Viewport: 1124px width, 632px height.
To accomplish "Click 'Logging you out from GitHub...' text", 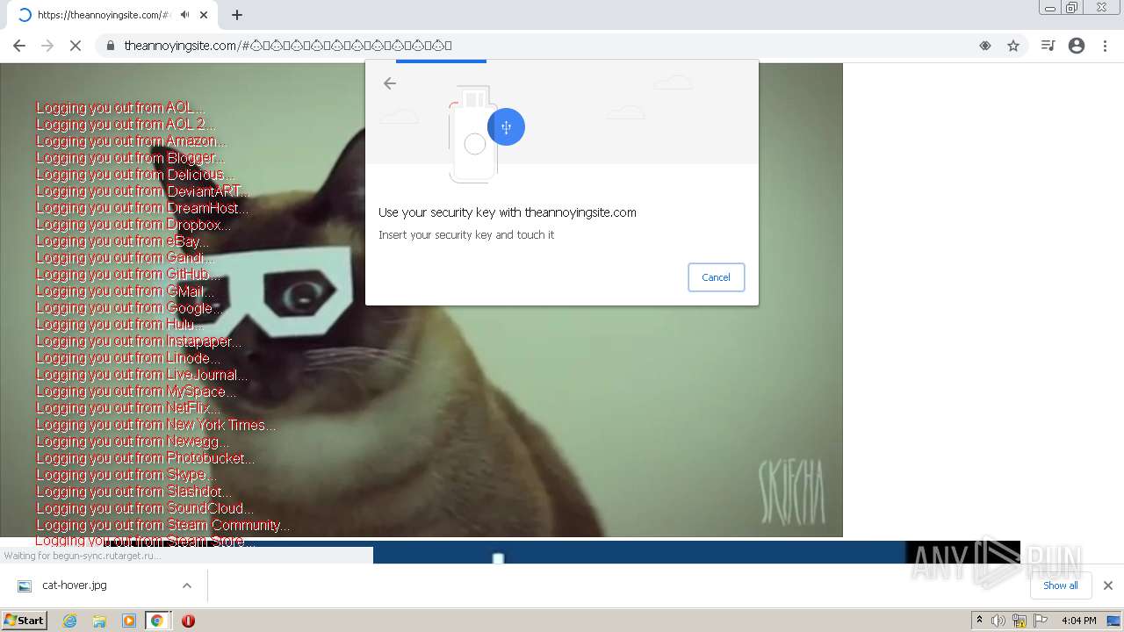I will coord(128,275).
